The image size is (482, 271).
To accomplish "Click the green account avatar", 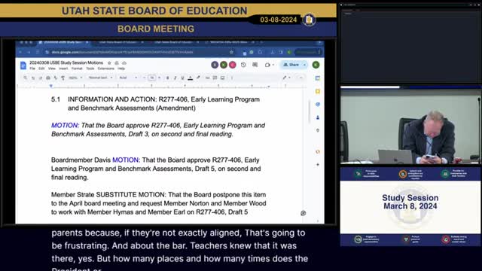I will [x=316, y=65].
